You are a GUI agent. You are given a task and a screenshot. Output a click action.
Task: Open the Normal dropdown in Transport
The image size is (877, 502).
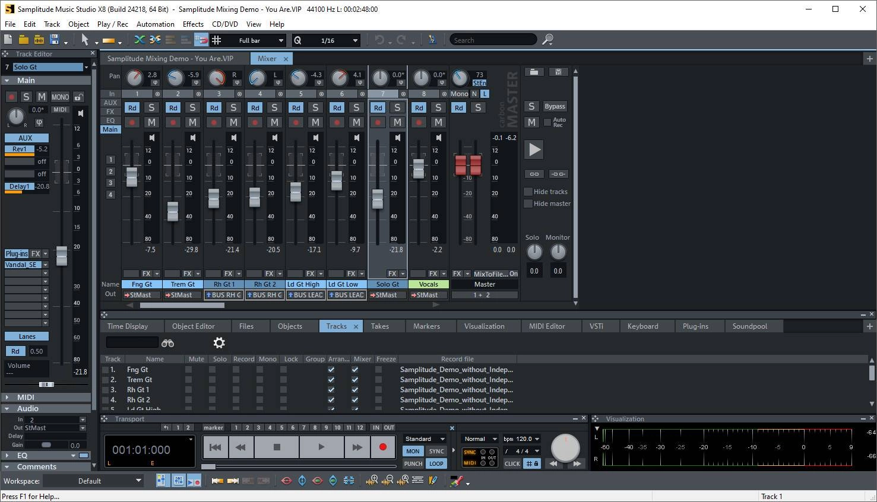coord(480,439)
